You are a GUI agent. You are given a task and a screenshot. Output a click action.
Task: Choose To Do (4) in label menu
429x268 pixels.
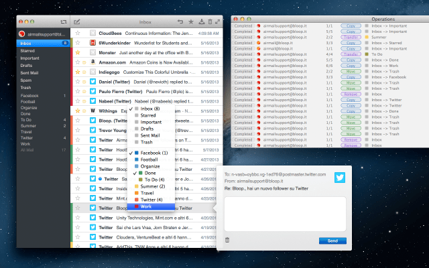pos(151,180)
